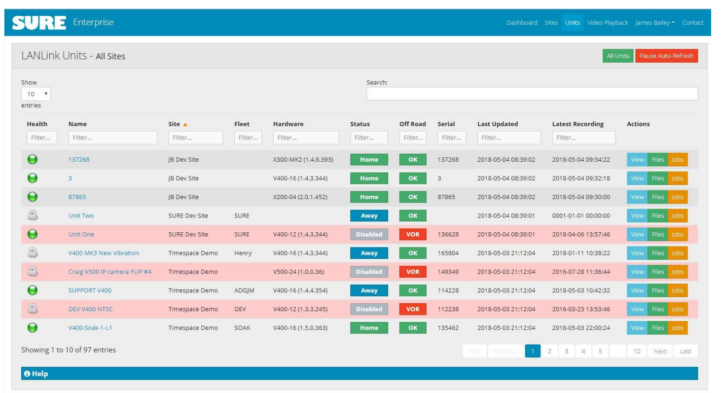
Task: Jump to page 10 in pagination
Action: [637, 351]
